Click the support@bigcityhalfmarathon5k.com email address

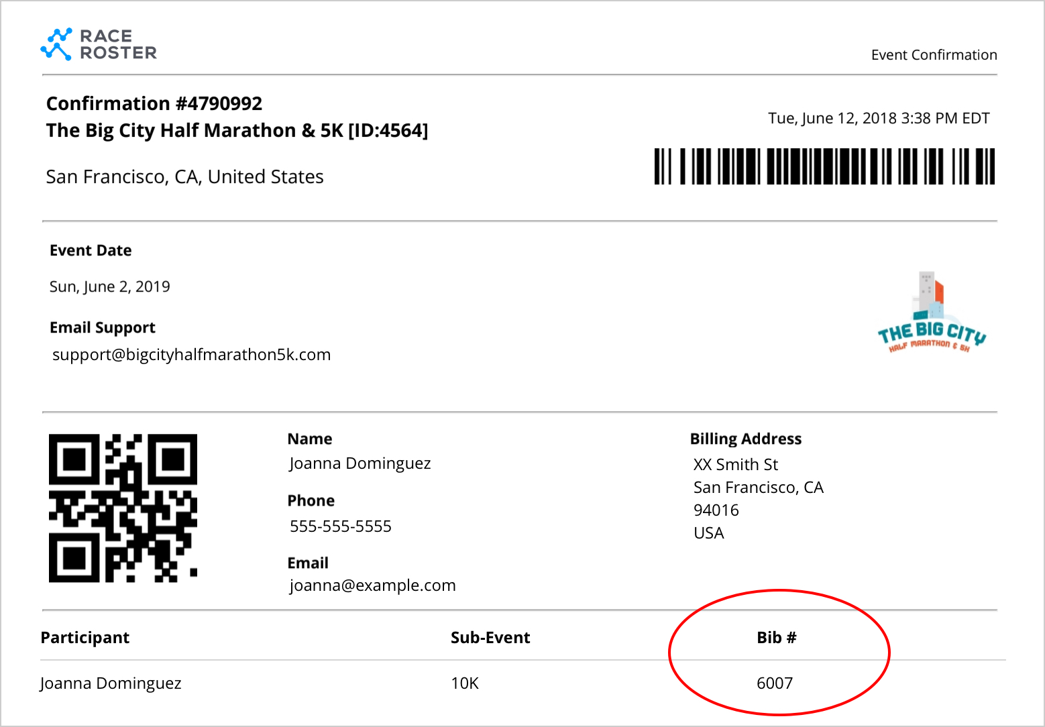point(192,355)
